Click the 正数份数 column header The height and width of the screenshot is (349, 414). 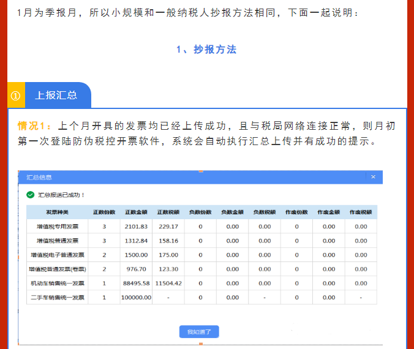104,212
